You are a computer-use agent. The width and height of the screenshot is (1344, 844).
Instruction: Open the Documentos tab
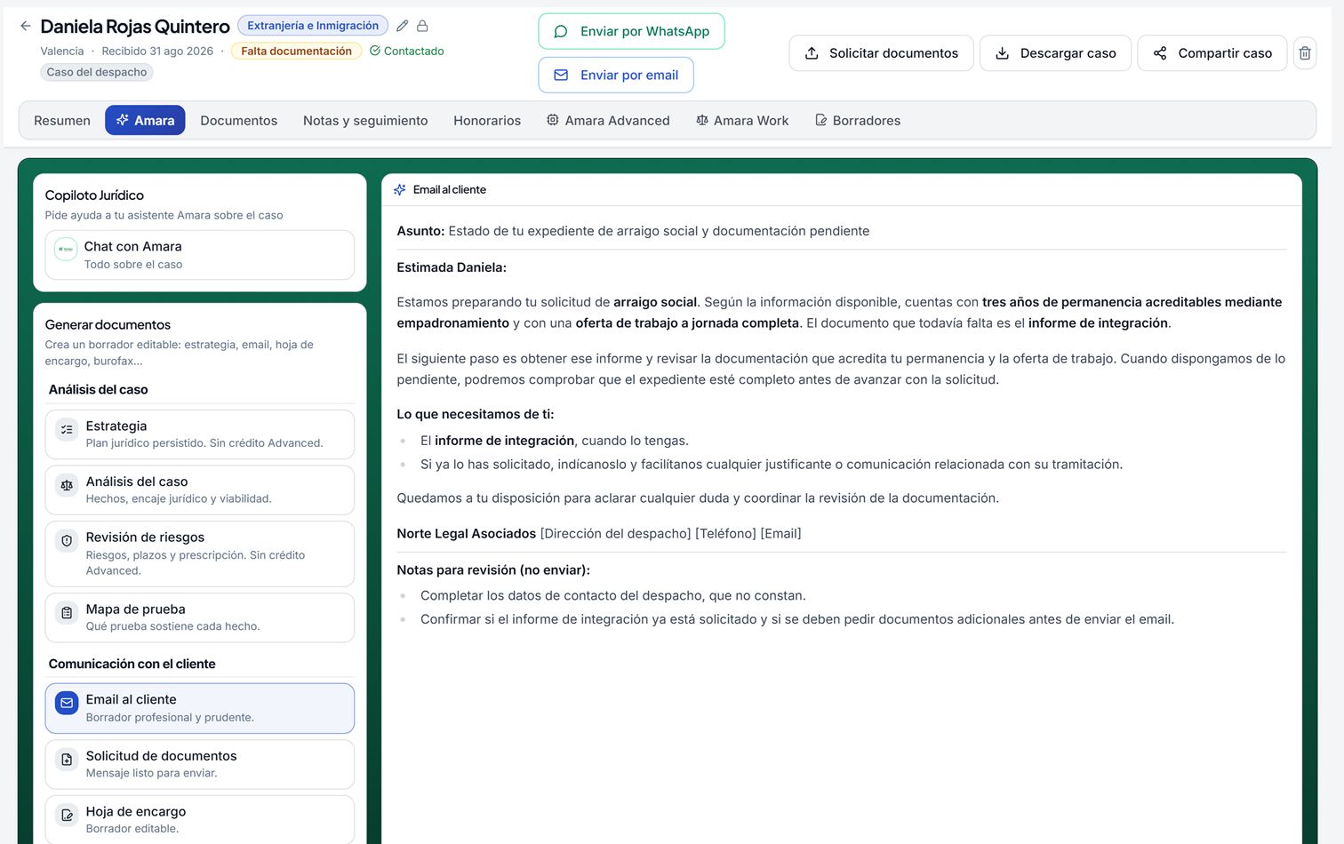click(239, 121)
